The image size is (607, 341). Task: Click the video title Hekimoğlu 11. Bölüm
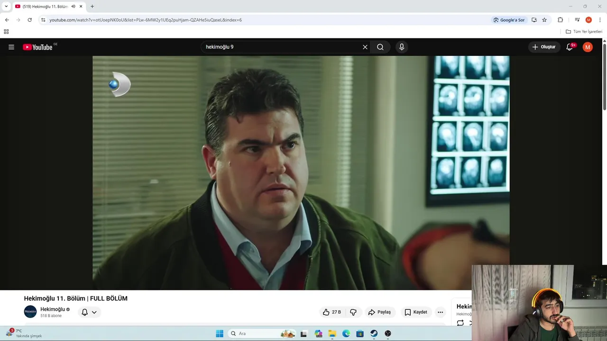point(76,298)
